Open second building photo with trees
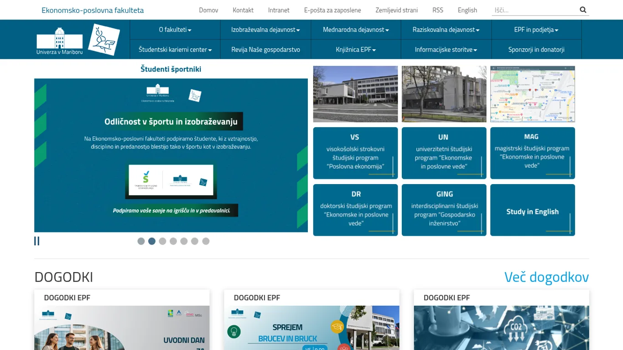This screenshot has width=623, height=350. [444, 94]
